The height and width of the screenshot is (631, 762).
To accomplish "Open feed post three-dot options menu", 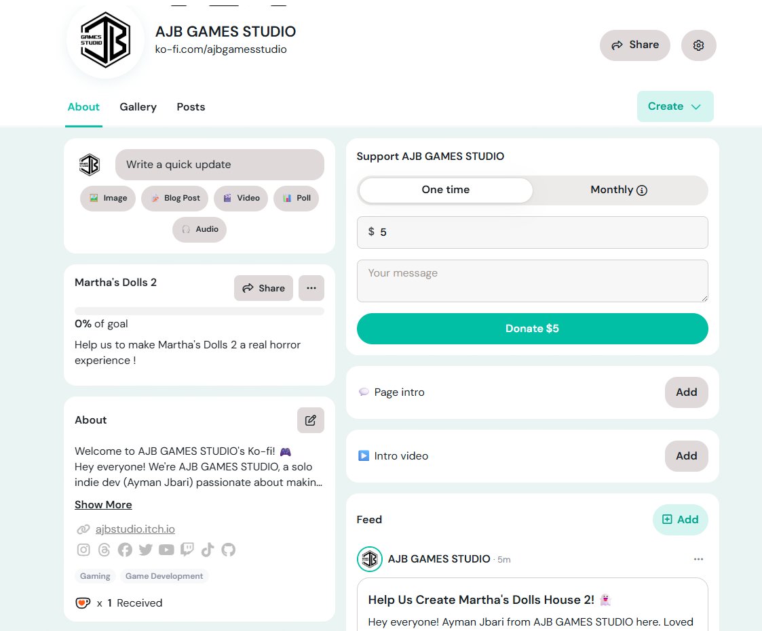I will 698,559.
